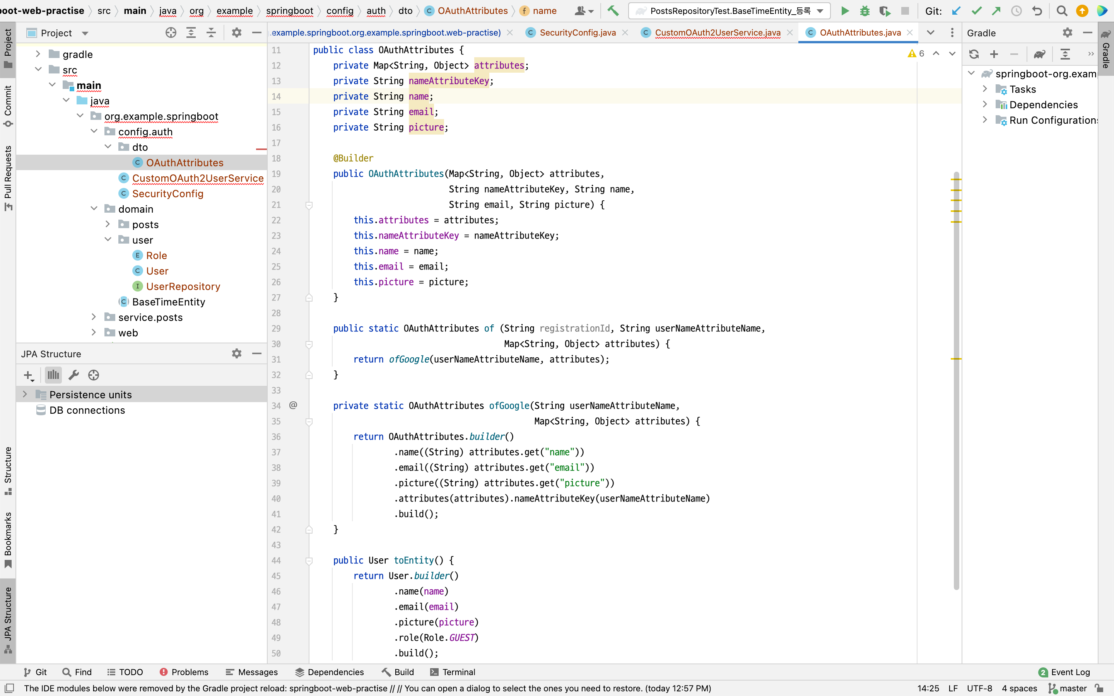1114x696 pixels.
Task: Toggle the Commit tool window strip button
Action: pyautogui.click(x=8, y=106)
